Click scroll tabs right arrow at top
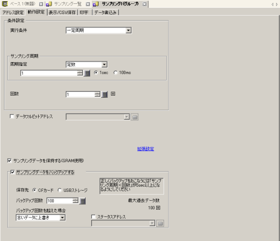Screen dimensions: 280x241 point(277,4)
